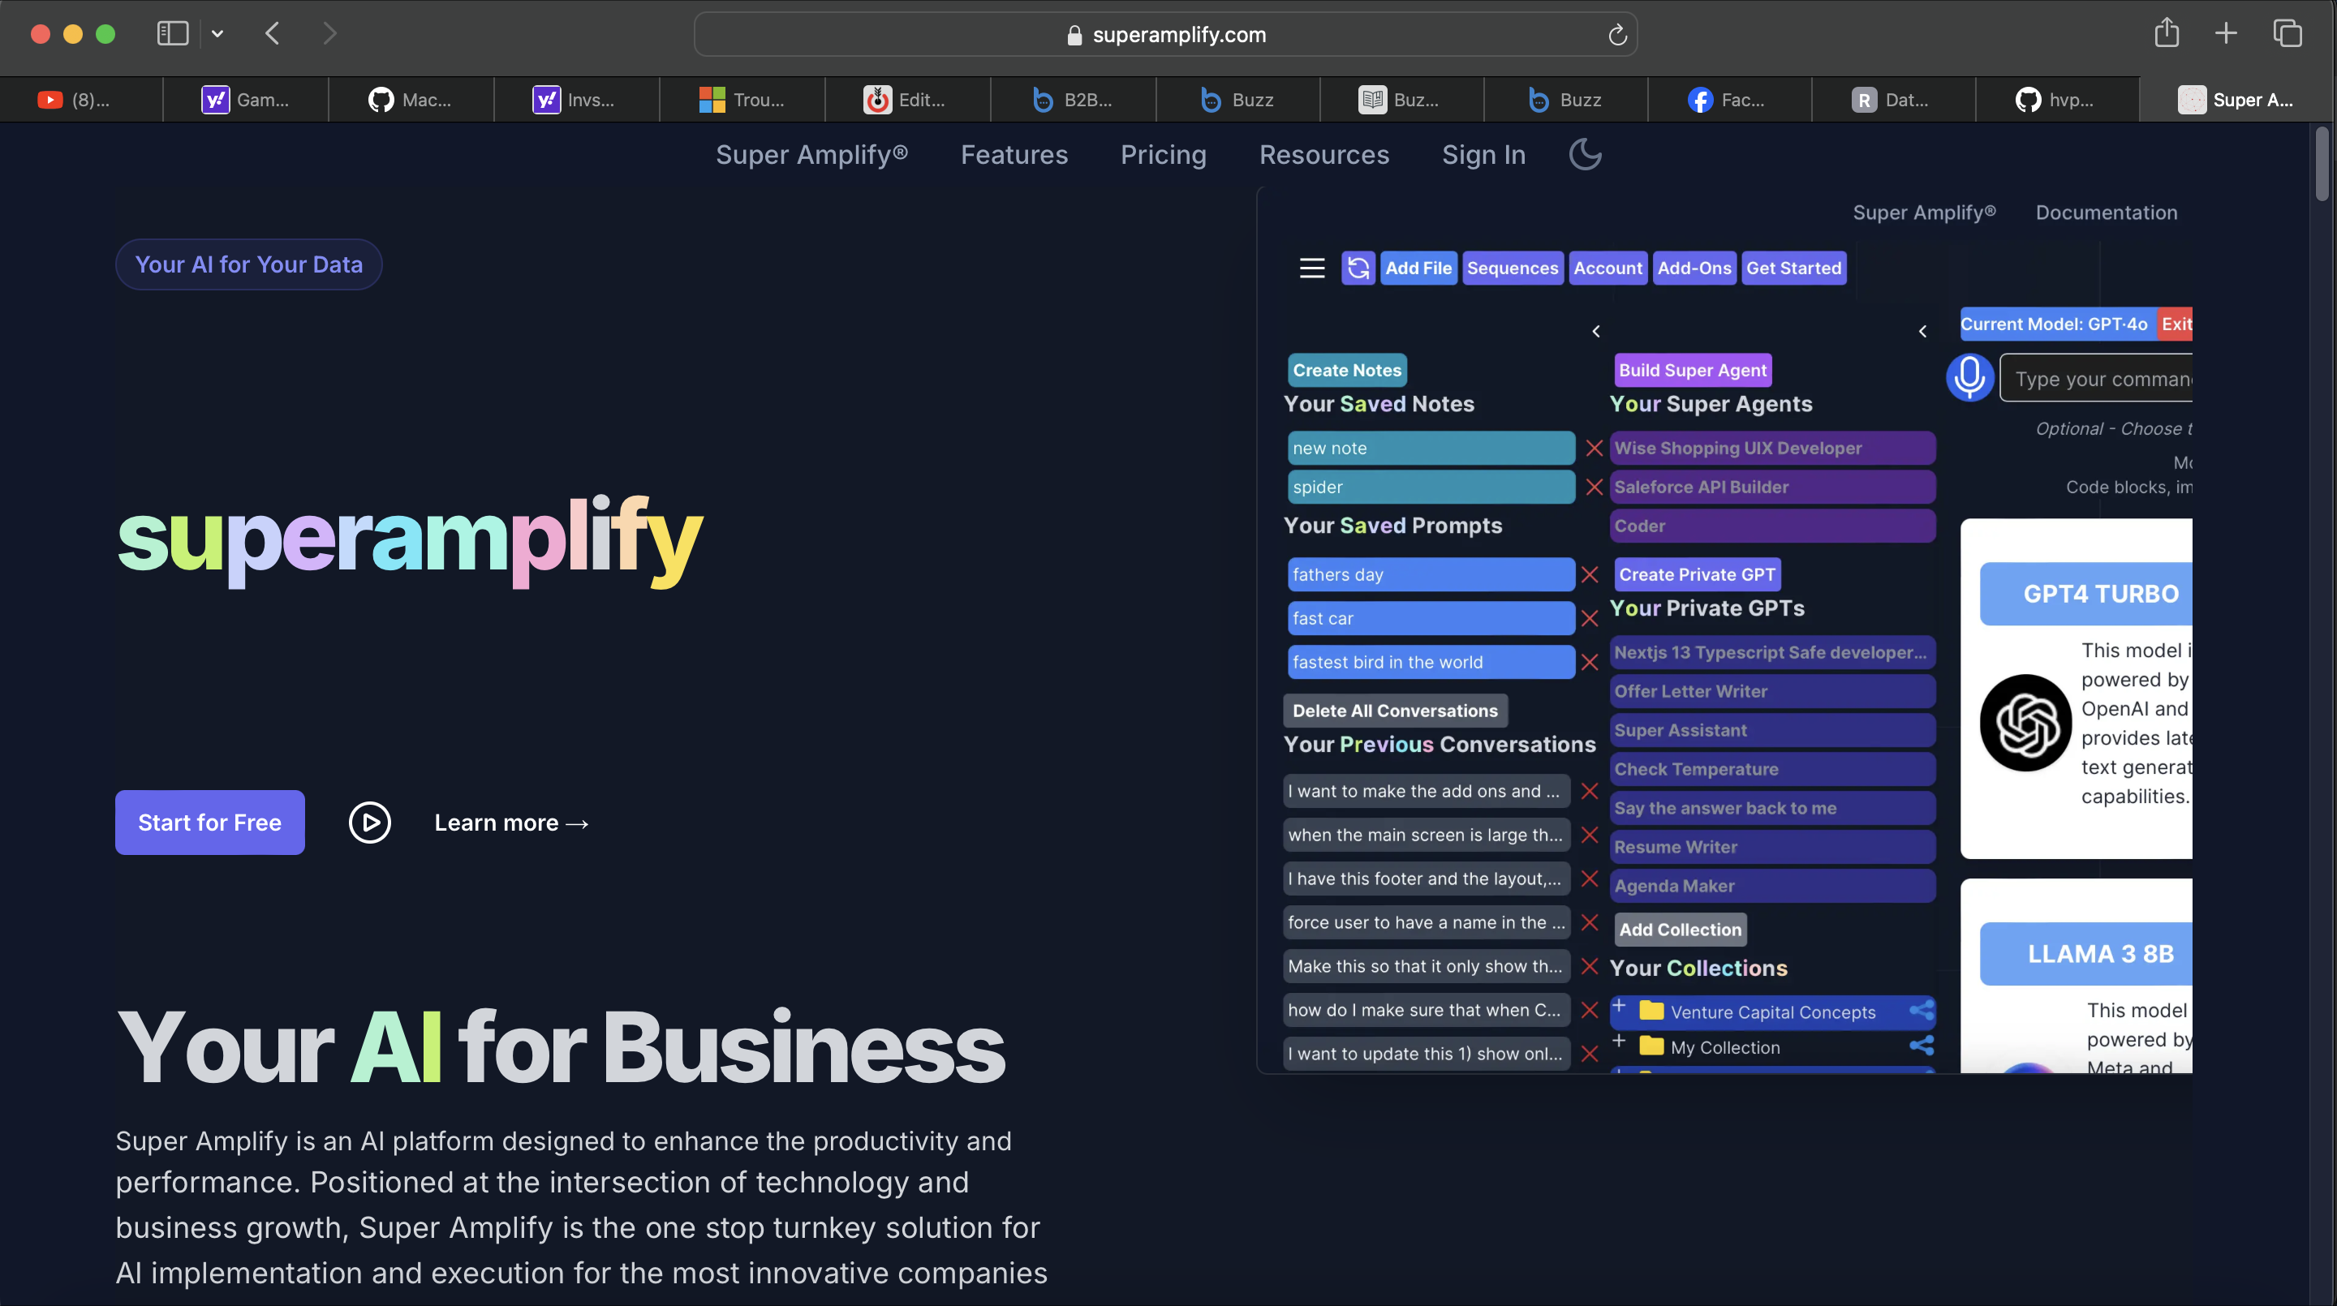This screenshot has height=1306, width=2337.
Task: Expand the My Collection folder
Action: [1620, 1042]
